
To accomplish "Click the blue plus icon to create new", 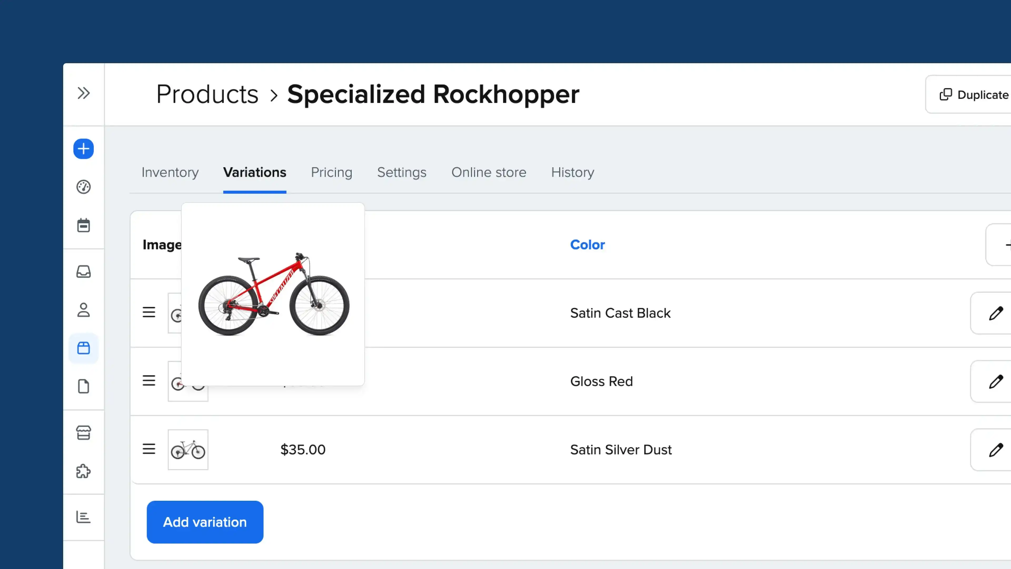I will pos(83,149).
